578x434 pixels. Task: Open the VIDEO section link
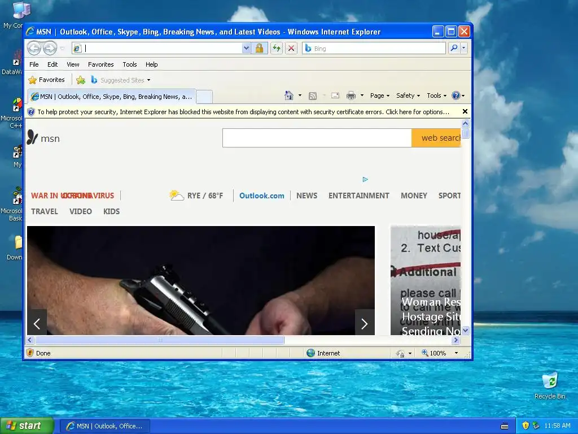click(80, 211)
